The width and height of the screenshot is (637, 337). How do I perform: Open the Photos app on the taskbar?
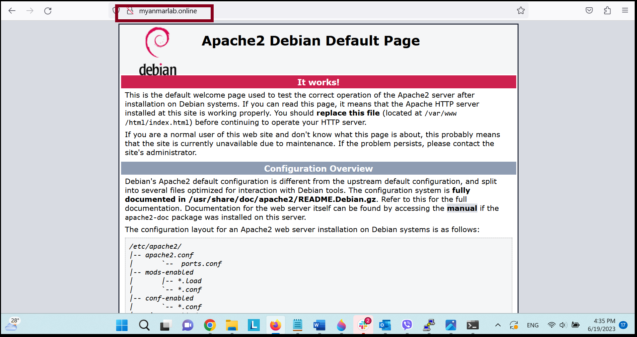(451, 325)
